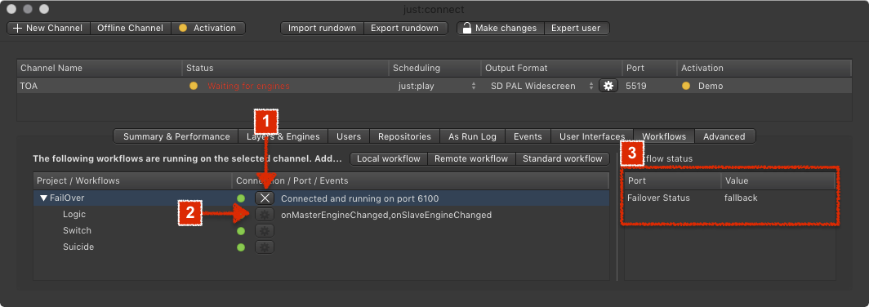
Task: Open the Advanced tab
Action: (724, 136)
